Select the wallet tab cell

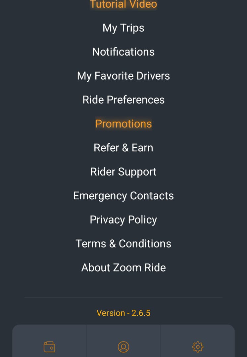coord(49,341)
